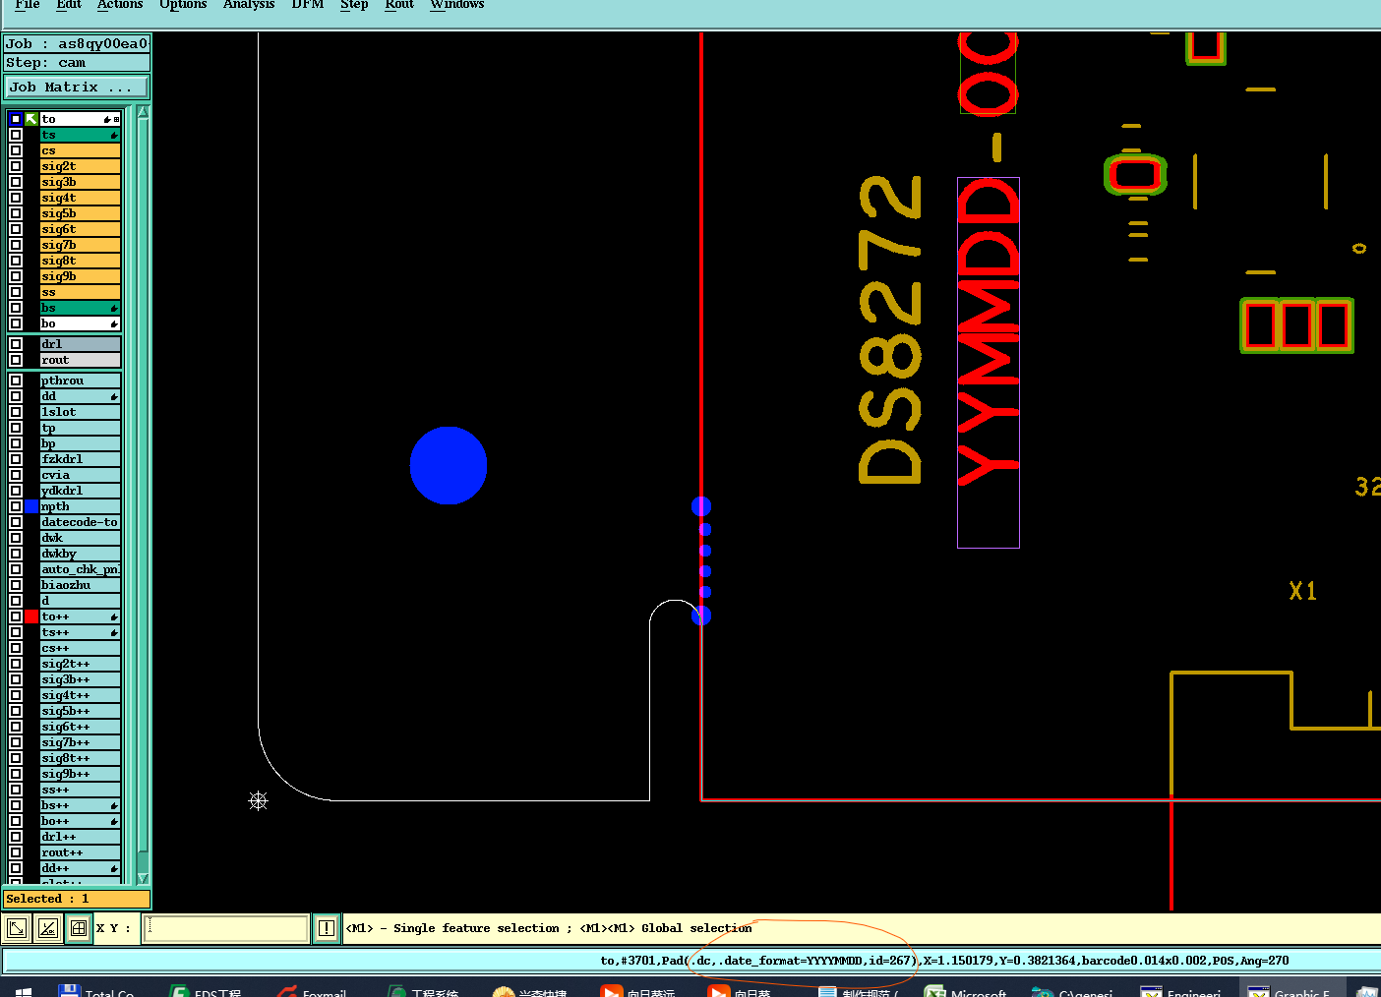The height and width of the screenshot is (997, 1381).
Task: Click the layer list scroll-down arrow
Action: coord(144,878)
